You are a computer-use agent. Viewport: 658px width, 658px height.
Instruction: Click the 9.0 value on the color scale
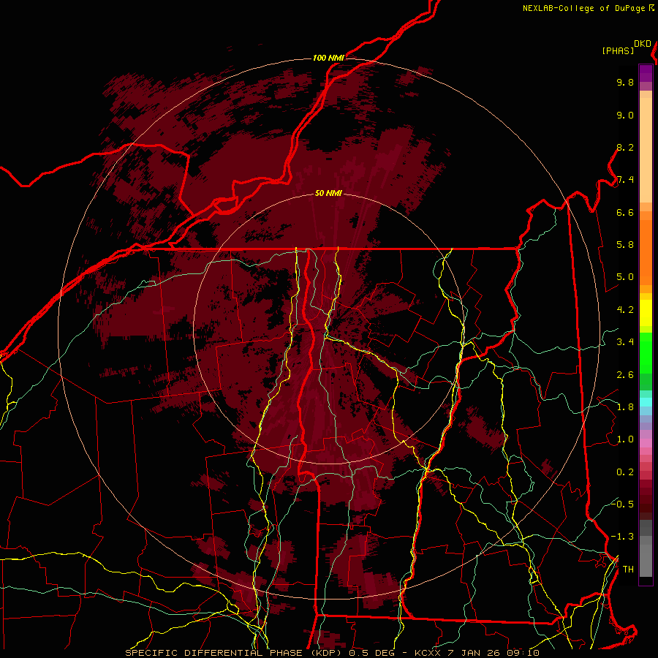click(625, 115)
